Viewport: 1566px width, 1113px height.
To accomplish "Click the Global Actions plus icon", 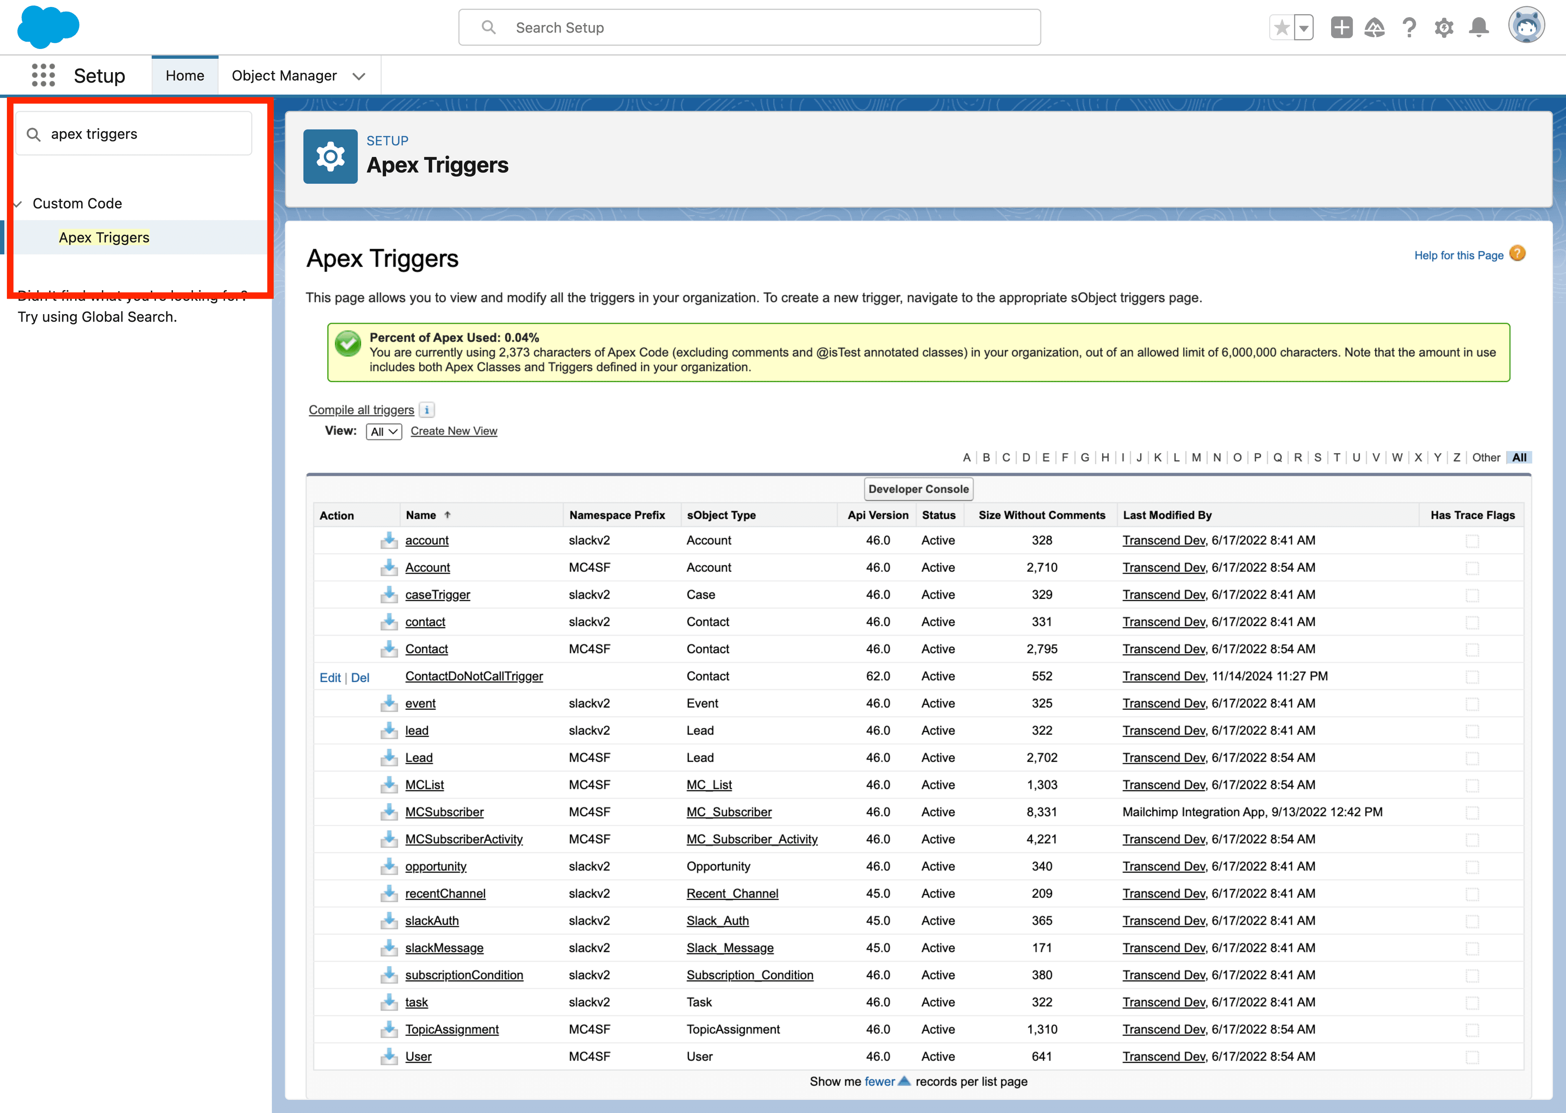I will coord(1341,28).
